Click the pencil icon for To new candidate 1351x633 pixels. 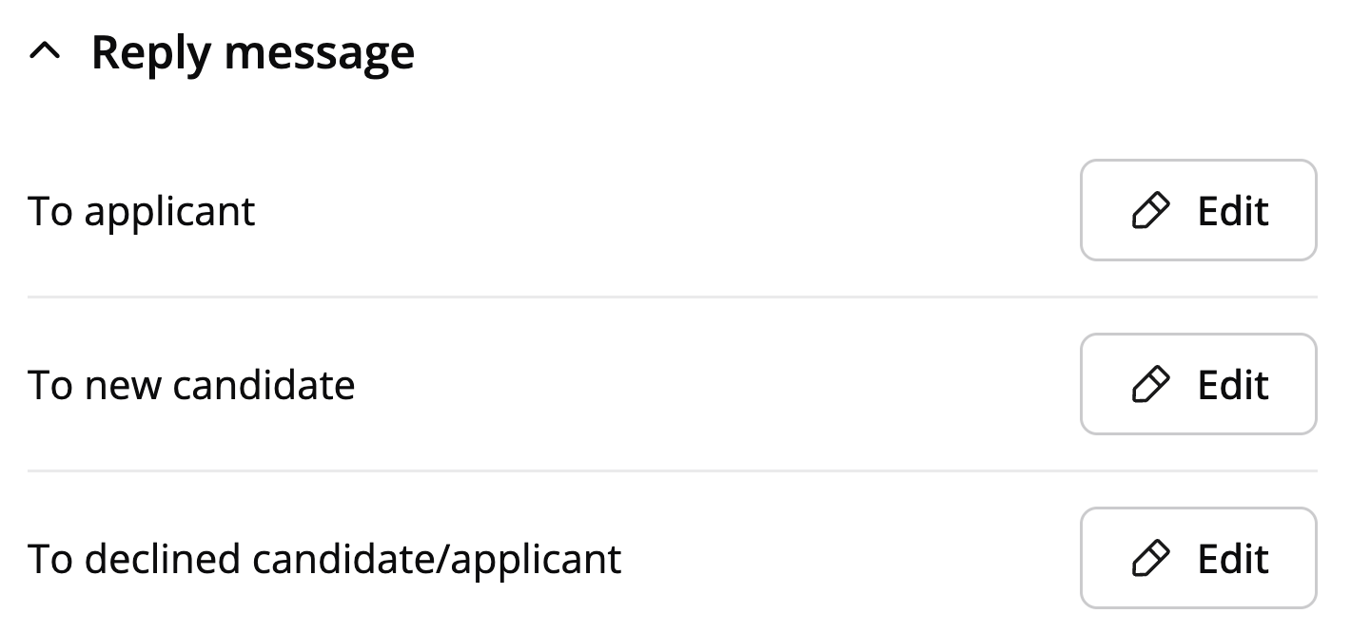[1149, 385]
